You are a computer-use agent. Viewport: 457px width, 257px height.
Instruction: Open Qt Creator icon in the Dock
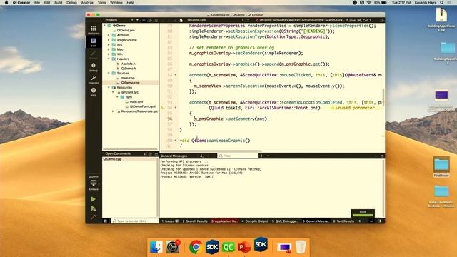click(x=228, y=247)
